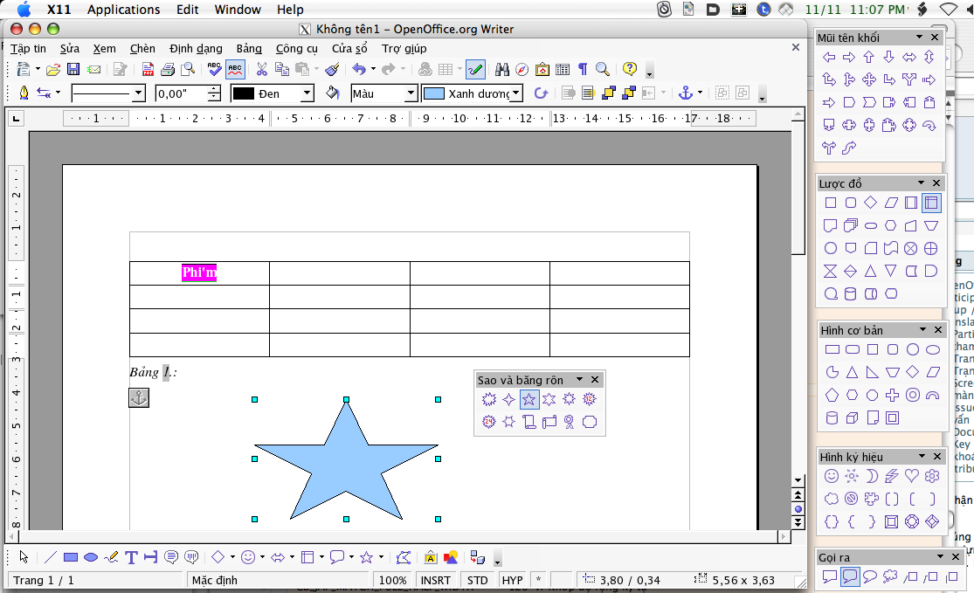
Task: Toggle the 5-point star tool in Sao và băng rôn
Action: [x=528, y=399]
